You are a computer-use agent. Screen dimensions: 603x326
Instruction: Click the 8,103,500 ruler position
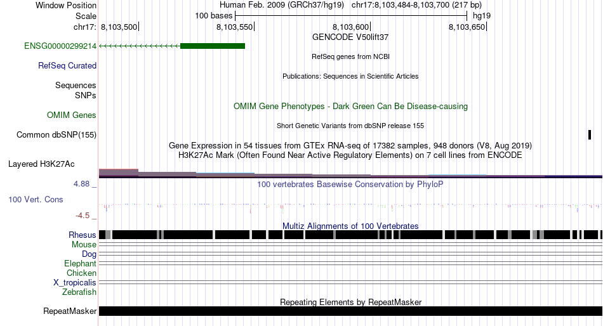click(x=119, y=27)
